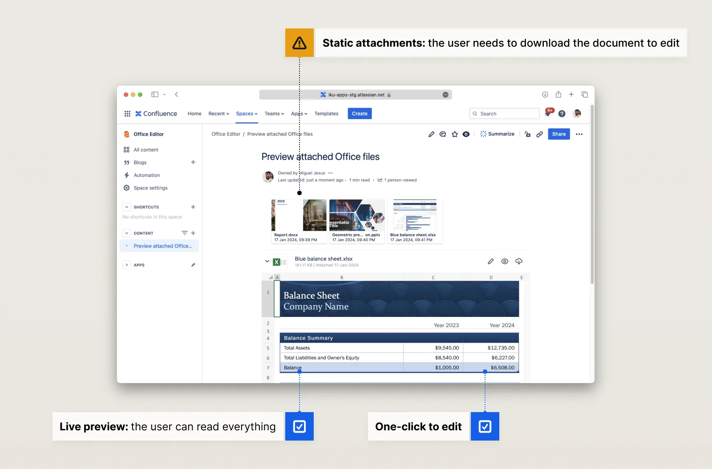
Task: Toggle watching this page eye icon
Action: coord(466,134)
